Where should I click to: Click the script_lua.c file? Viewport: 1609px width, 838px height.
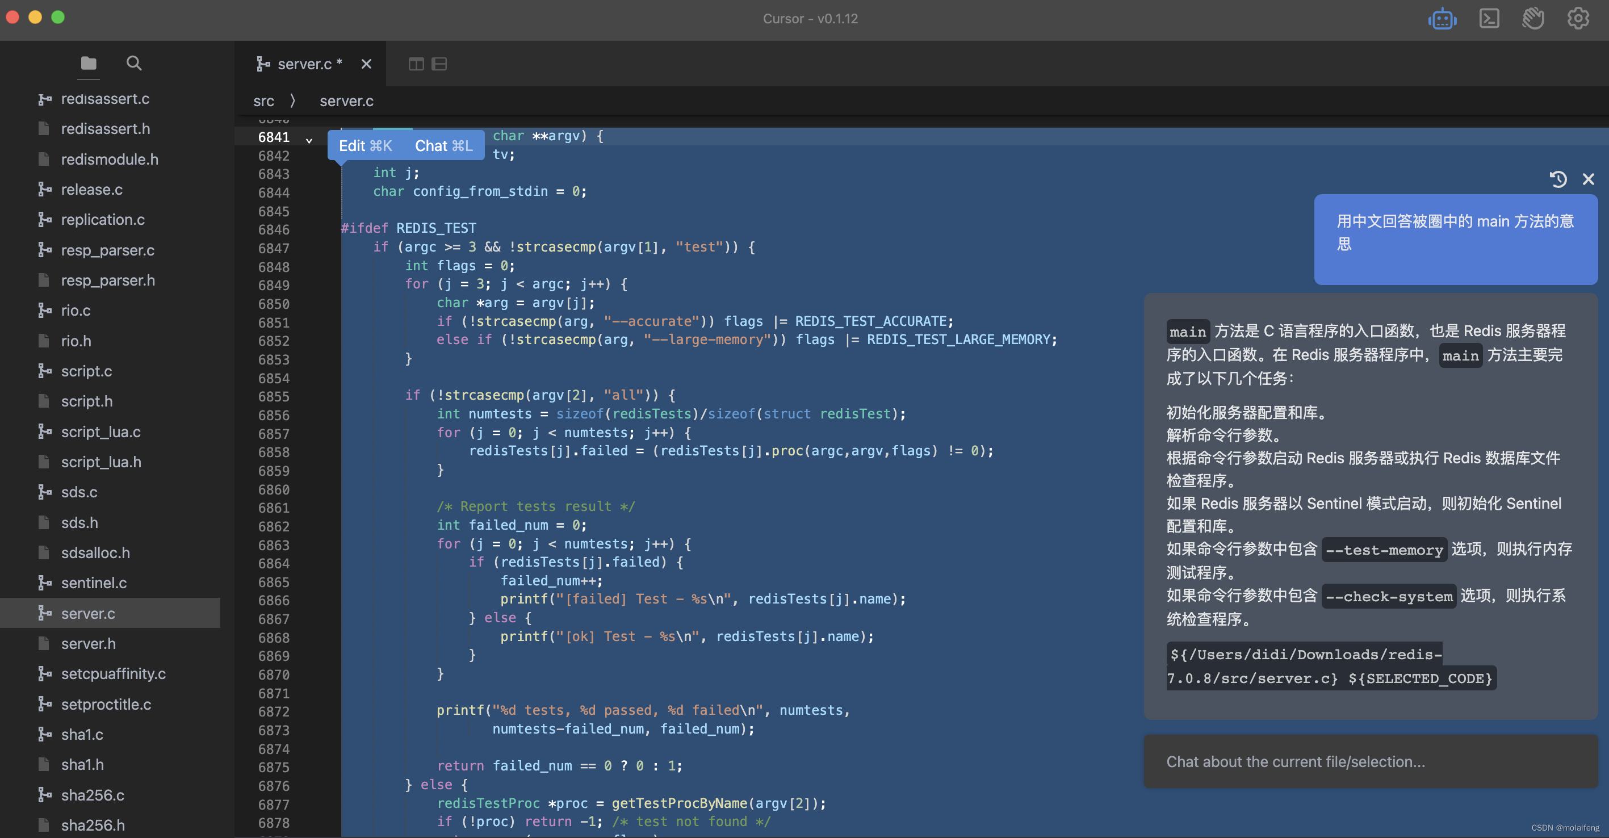pos(101,432)
